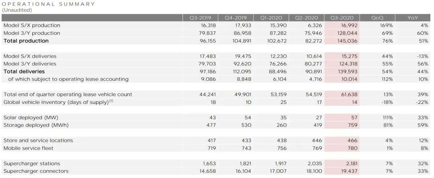Select the Supercharger stations row label
Screen dimensions: 434x178
pos(32,164)
